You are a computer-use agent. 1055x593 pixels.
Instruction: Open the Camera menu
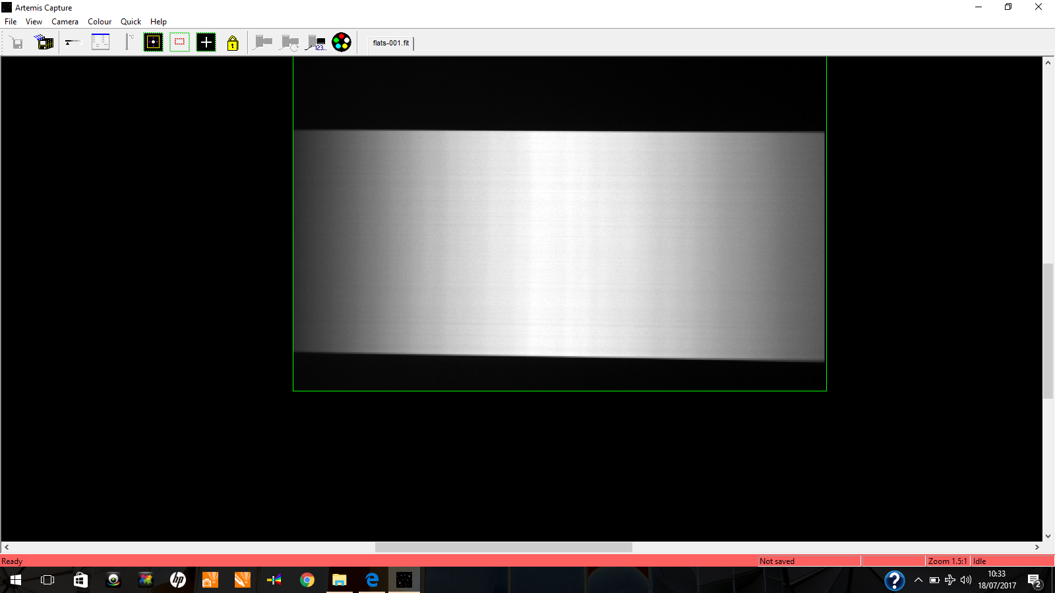point(65,22)
